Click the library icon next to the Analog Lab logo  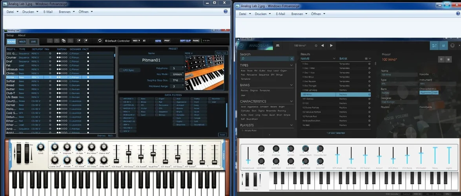pos(277,45)
